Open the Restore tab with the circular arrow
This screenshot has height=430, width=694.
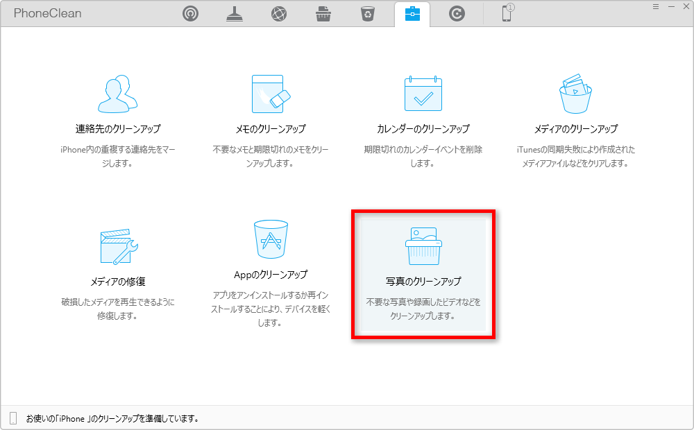point(457,14)
